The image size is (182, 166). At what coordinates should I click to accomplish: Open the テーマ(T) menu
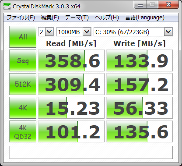tap(77, 18)
